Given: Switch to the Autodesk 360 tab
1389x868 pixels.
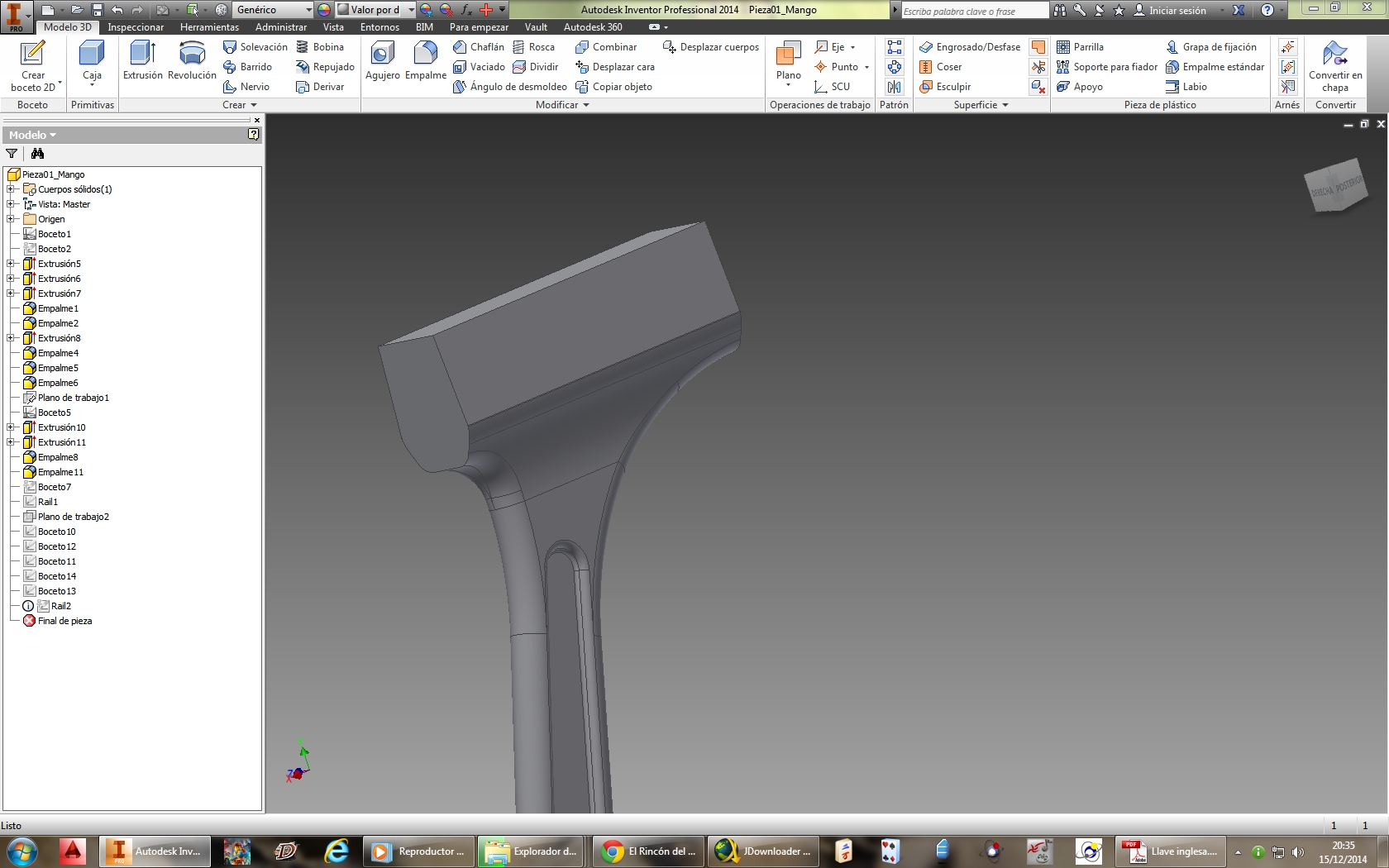Looking at the screenshot, I should click(x=593, y=27).
